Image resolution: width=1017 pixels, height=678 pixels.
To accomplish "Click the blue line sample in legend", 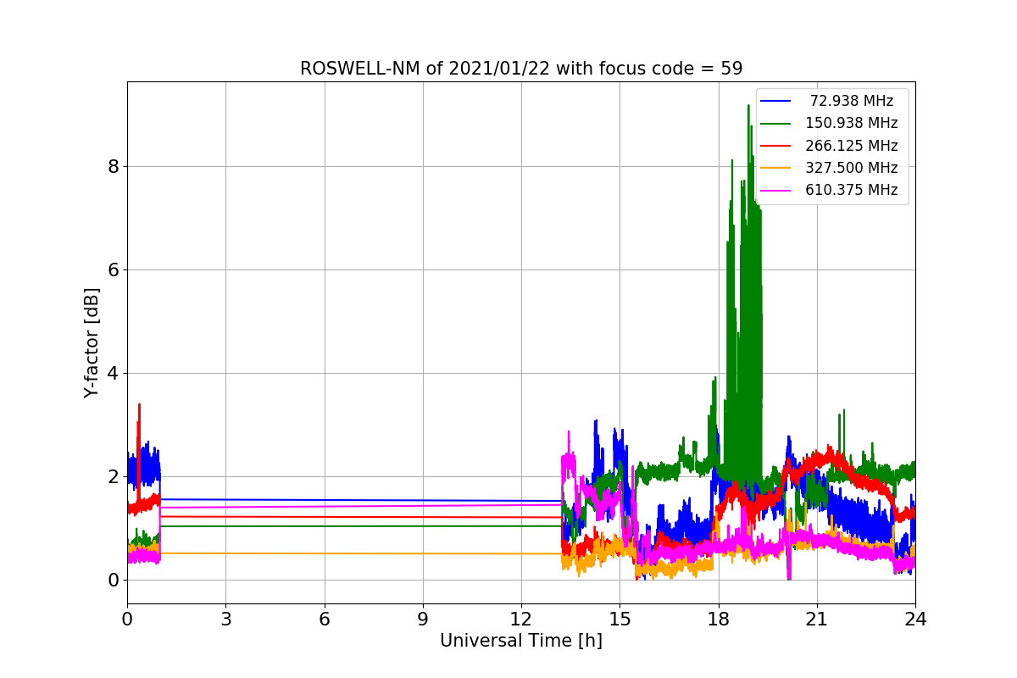I will pos(775,102).
